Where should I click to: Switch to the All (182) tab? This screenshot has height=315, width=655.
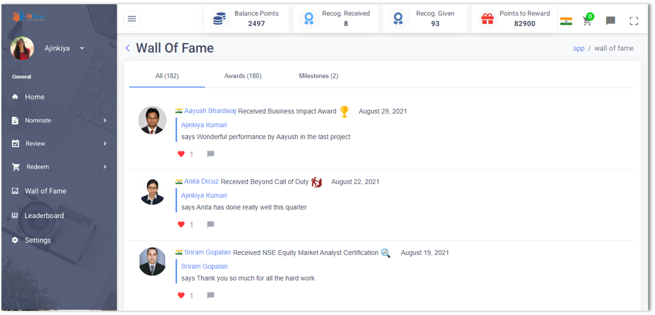(x=167, y=76)
